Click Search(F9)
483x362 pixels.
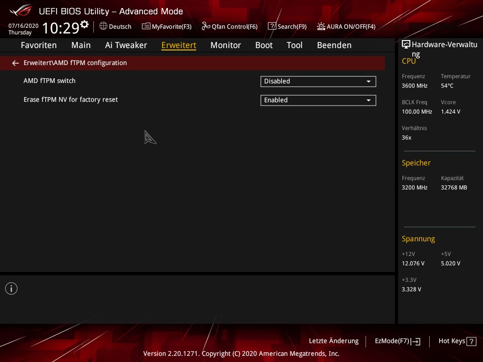click(287, 26)
